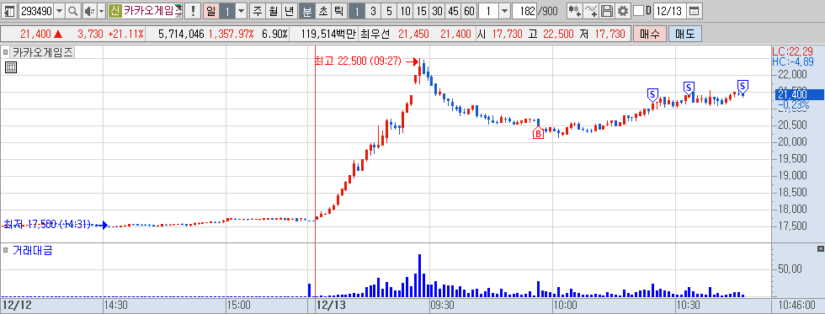Click the candle count field showing 182
The image size is (825, 314).
click(x=524, y=10)
